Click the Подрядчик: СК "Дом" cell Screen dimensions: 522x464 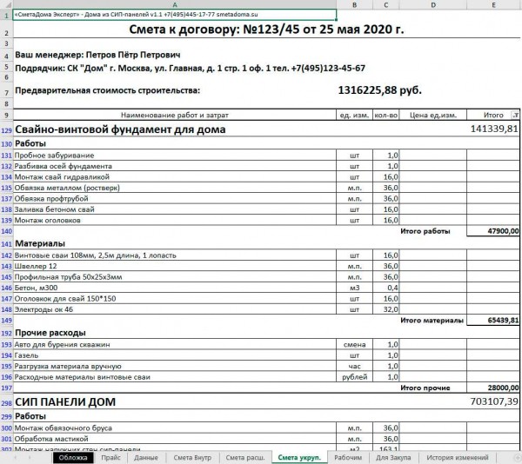pos(190,69)
